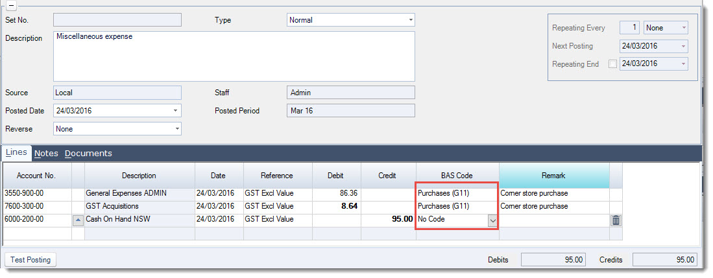Click the 86.36 debit cell
This screenshot has width=713, height=278.
(x=337, y=194)
